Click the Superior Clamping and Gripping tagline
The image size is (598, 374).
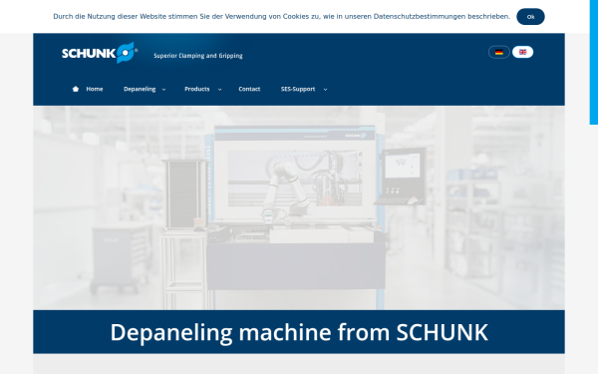(198, 56)
